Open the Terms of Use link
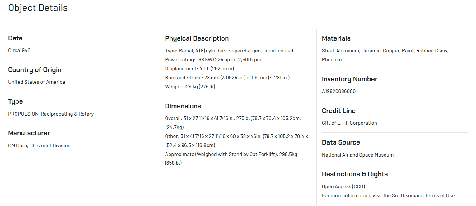 (439, 195)
